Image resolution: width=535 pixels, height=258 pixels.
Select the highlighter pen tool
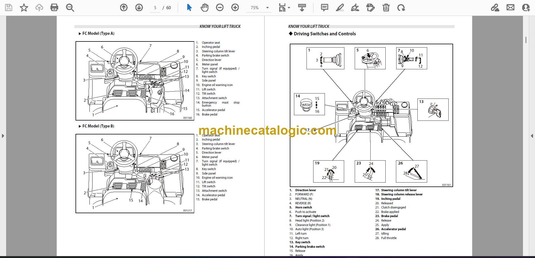340,8
